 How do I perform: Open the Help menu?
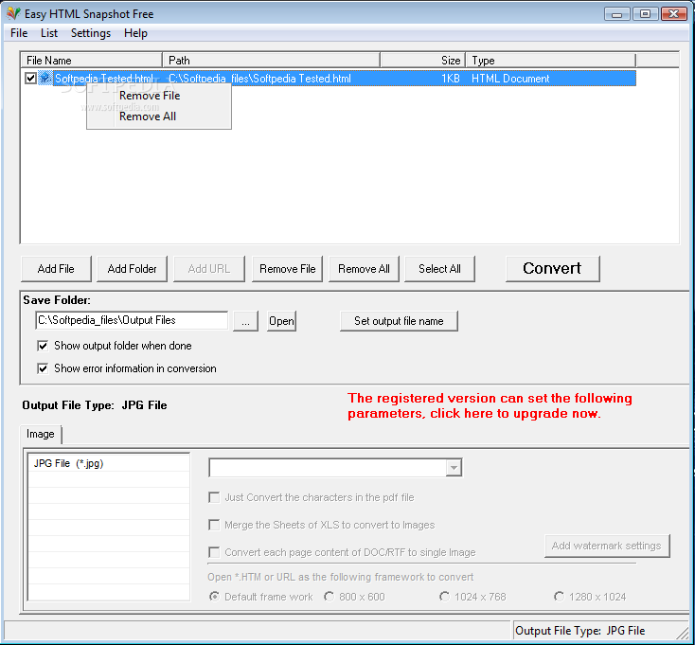(135, 33)
